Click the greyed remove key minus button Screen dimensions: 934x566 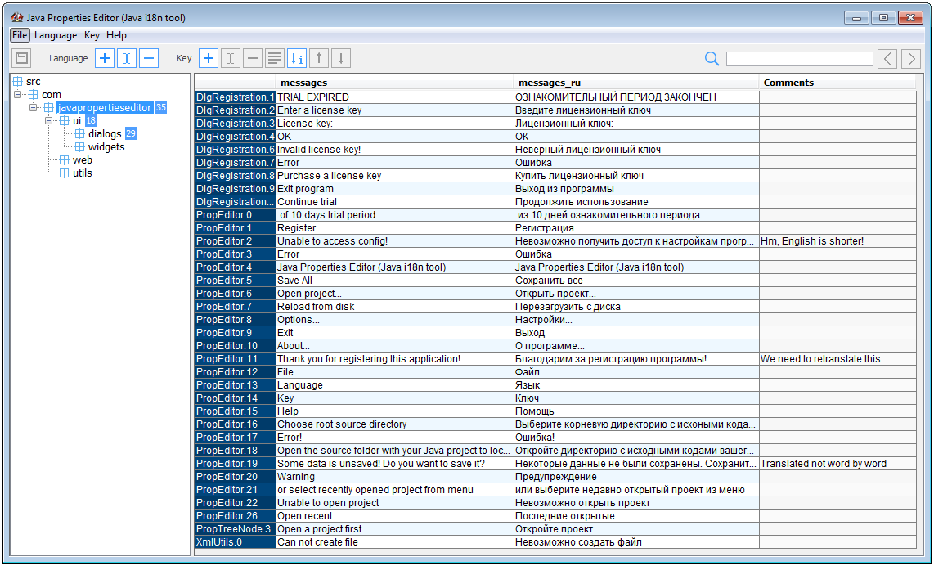[x=253, y=58]
